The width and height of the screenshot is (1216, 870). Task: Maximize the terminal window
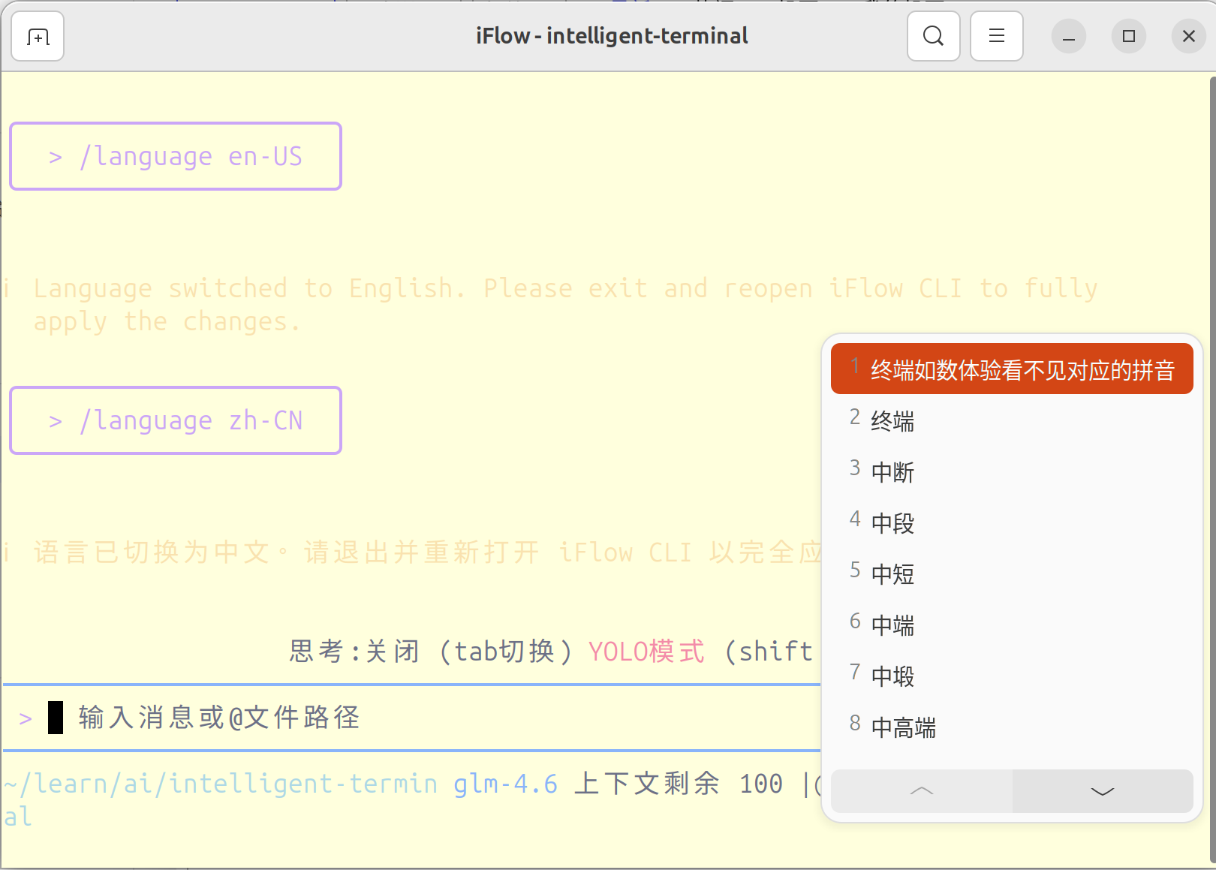point(1128,36)
